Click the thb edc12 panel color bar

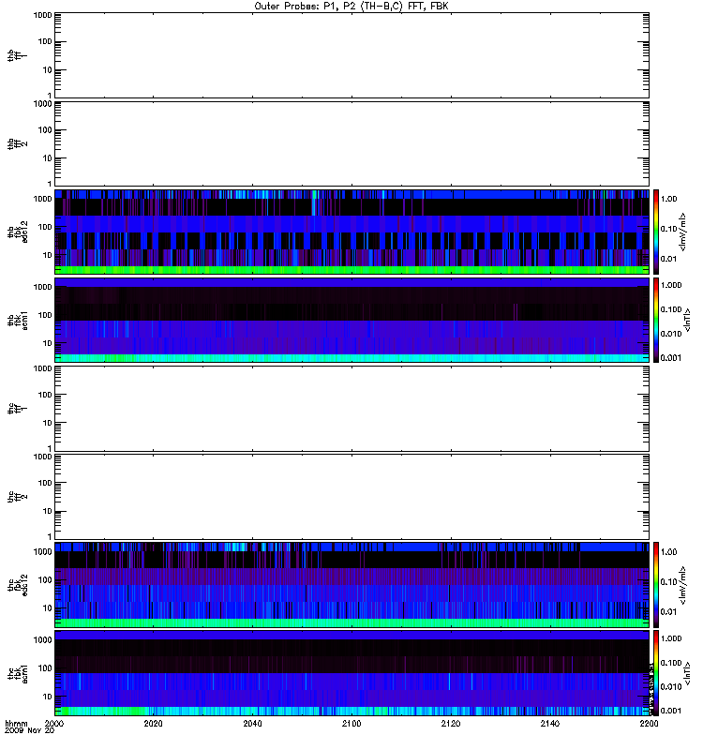point(656,232)
